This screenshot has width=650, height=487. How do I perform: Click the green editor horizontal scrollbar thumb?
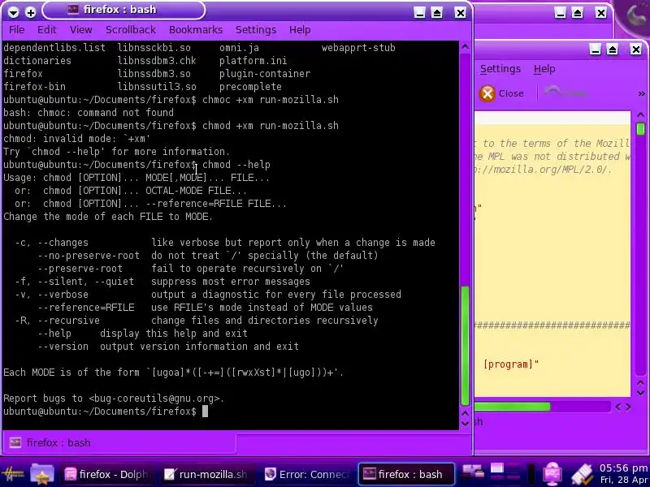coord(513,407)
